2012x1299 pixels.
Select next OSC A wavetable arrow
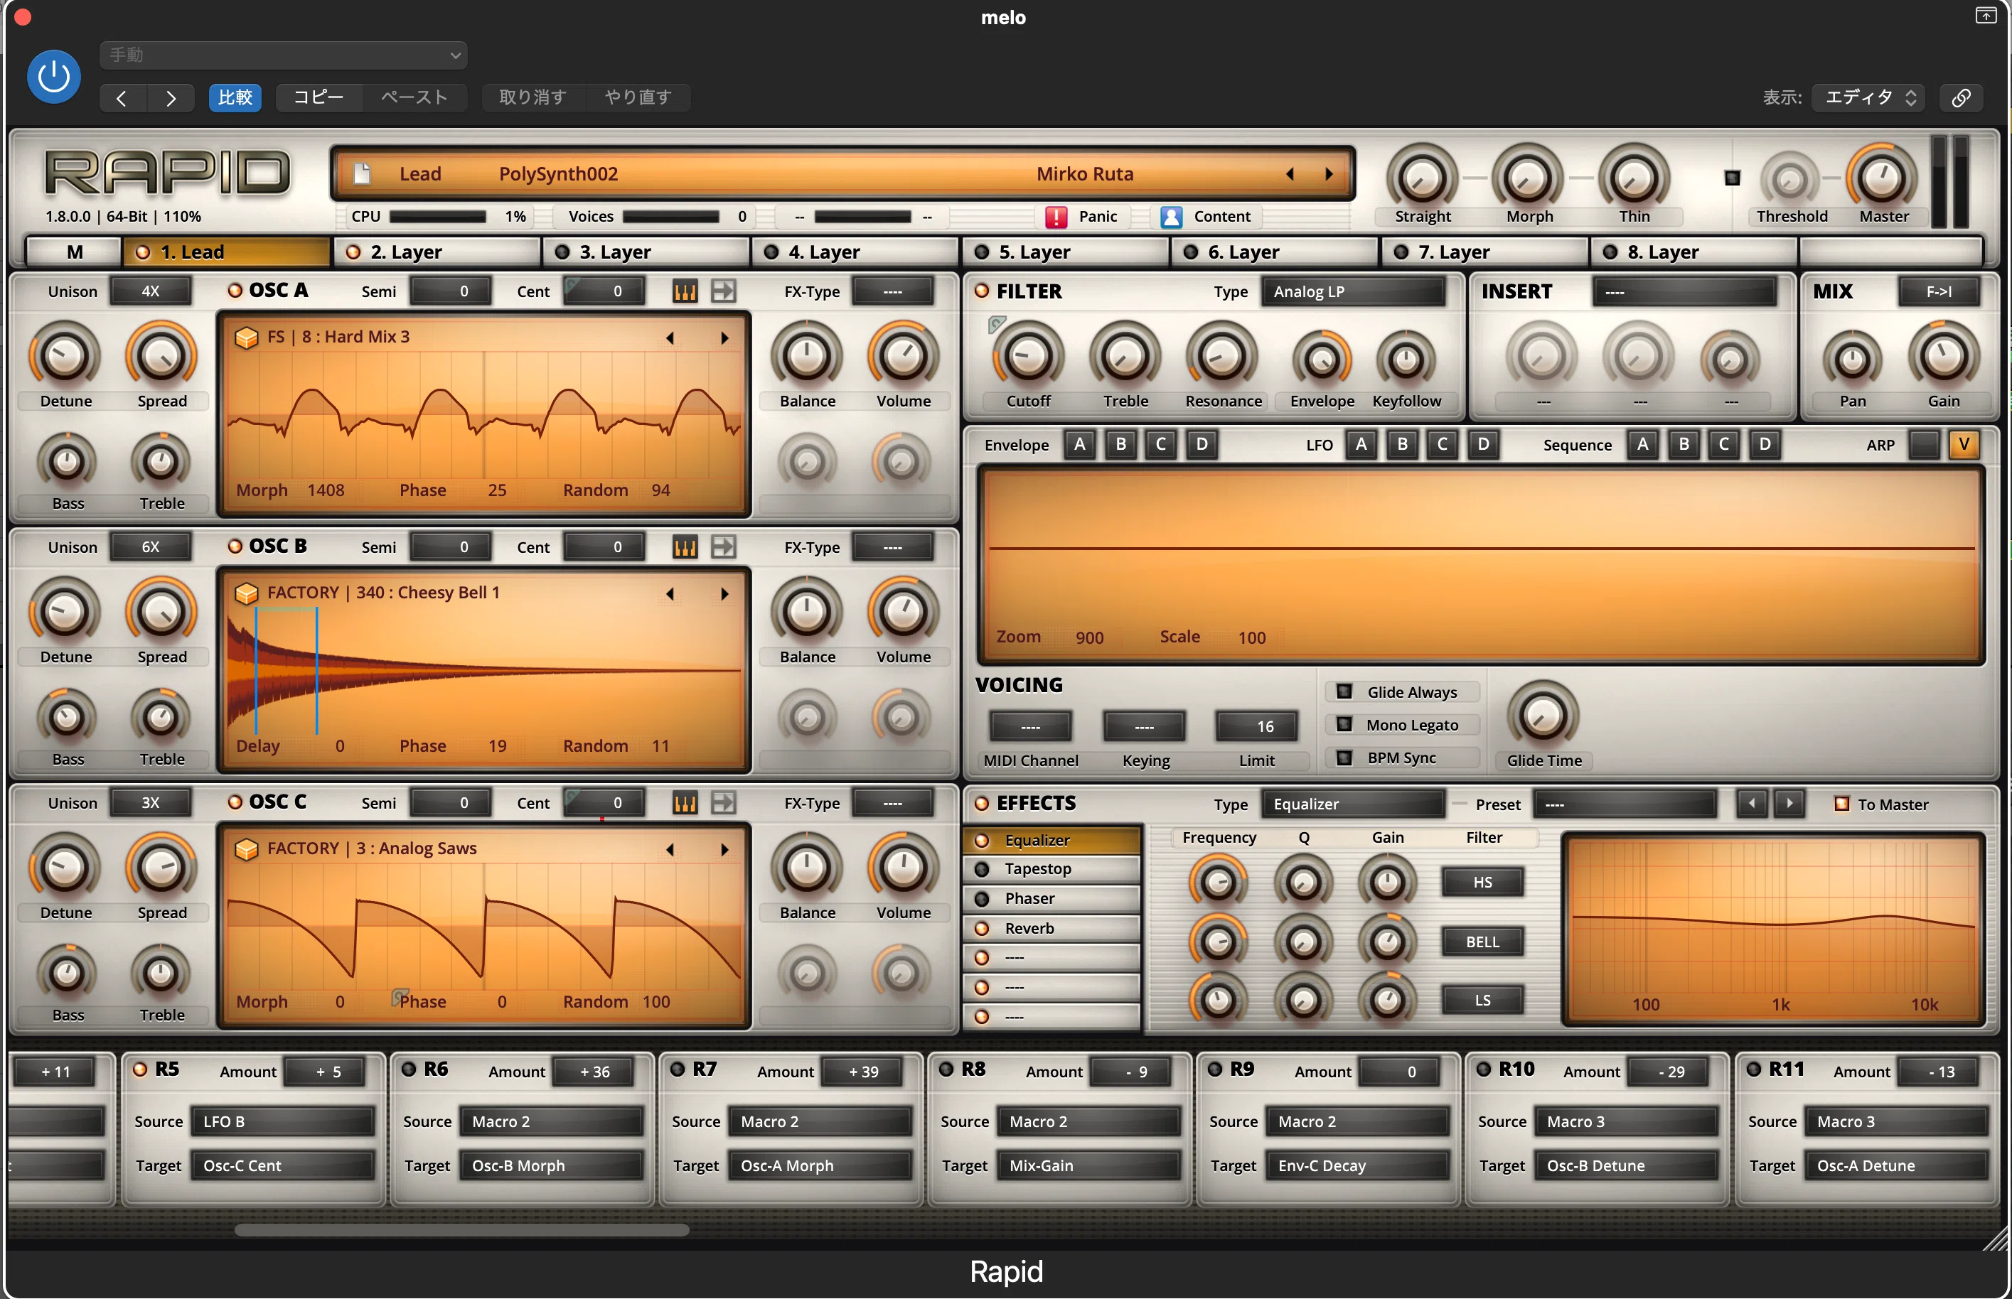[x=724, y=338]
